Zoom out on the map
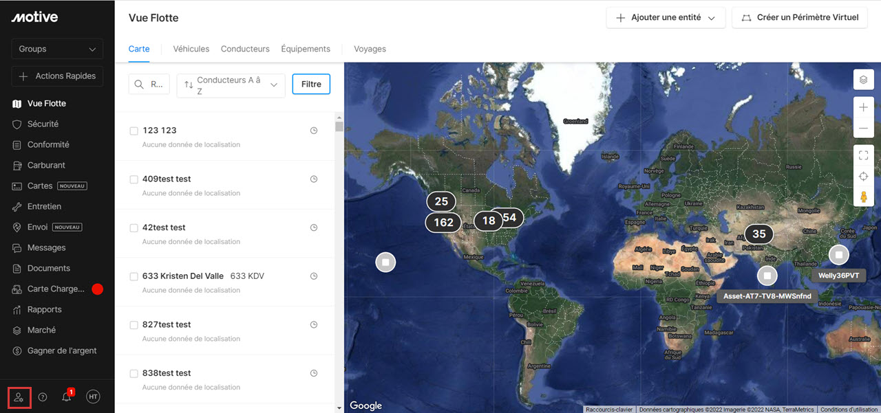881x413 pixels. (863, 129)
